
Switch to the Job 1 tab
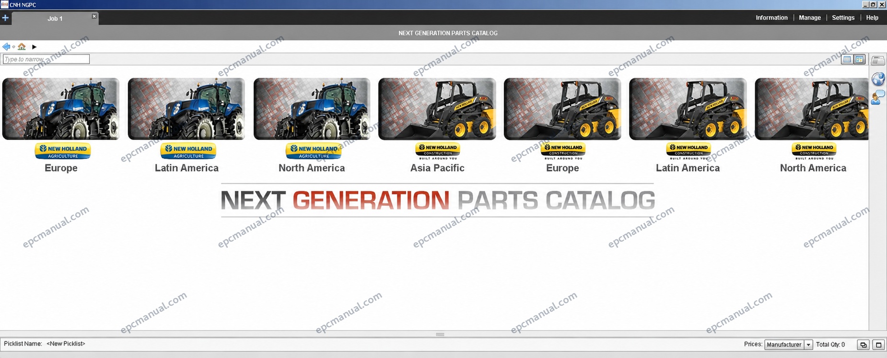point(55,19)
